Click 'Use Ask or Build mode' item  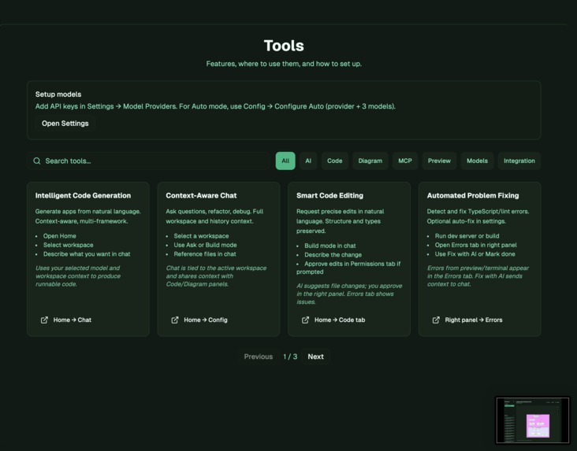tap(205, 245)
